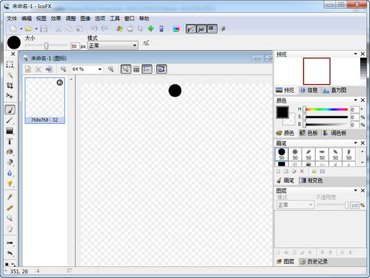
Task: Click the Android icon in the toolbar
Action: [150, 28]
